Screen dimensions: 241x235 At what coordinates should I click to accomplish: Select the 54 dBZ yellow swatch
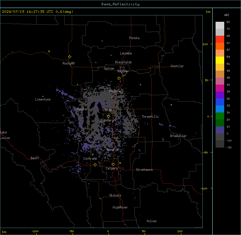click(x=220, y=60)
